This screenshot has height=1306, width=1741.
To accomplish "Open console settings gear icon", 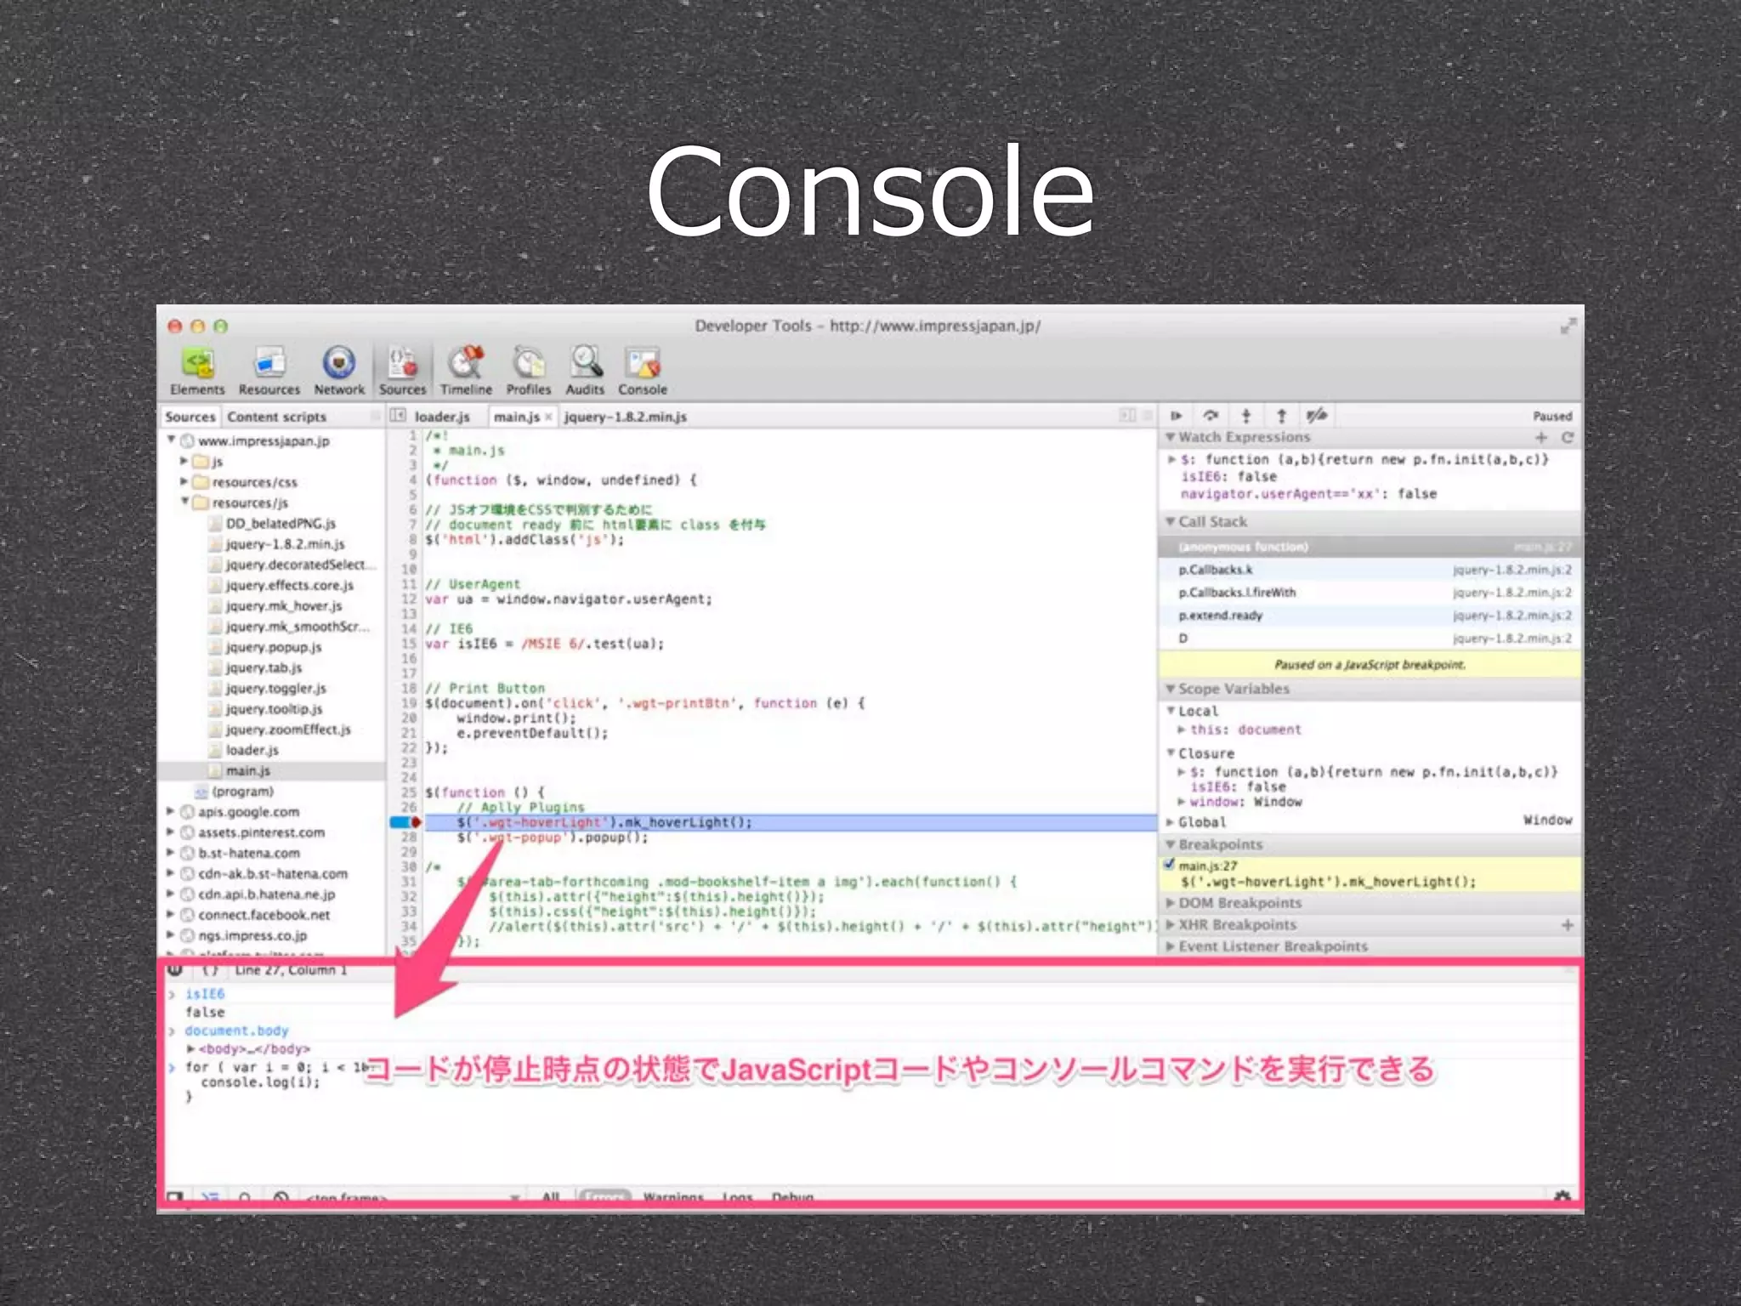I will pyautogui.click(x=1562, y=1195).
